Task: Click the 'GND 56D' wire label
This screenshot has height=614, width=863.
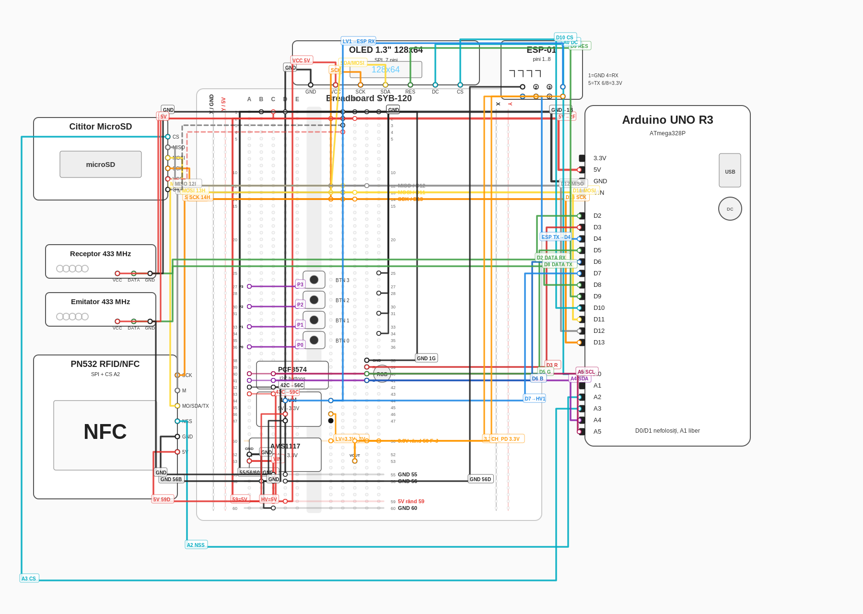Action: pos(481,479)
